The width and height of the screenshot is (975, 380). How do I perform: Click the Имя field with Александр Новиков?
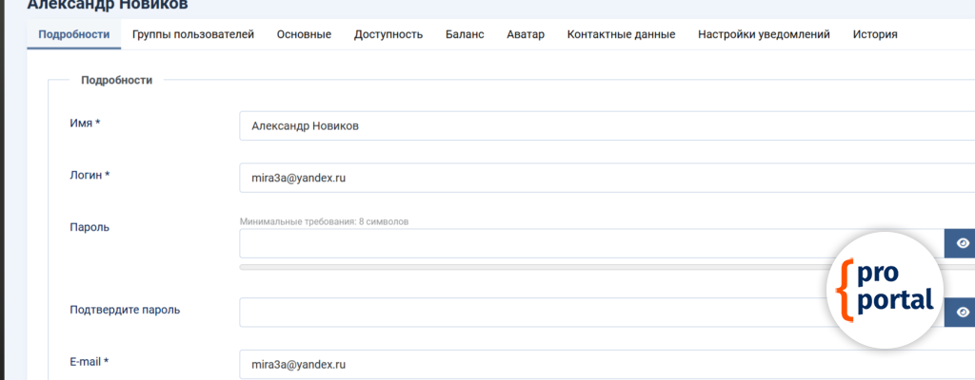[x=571, y=126]
